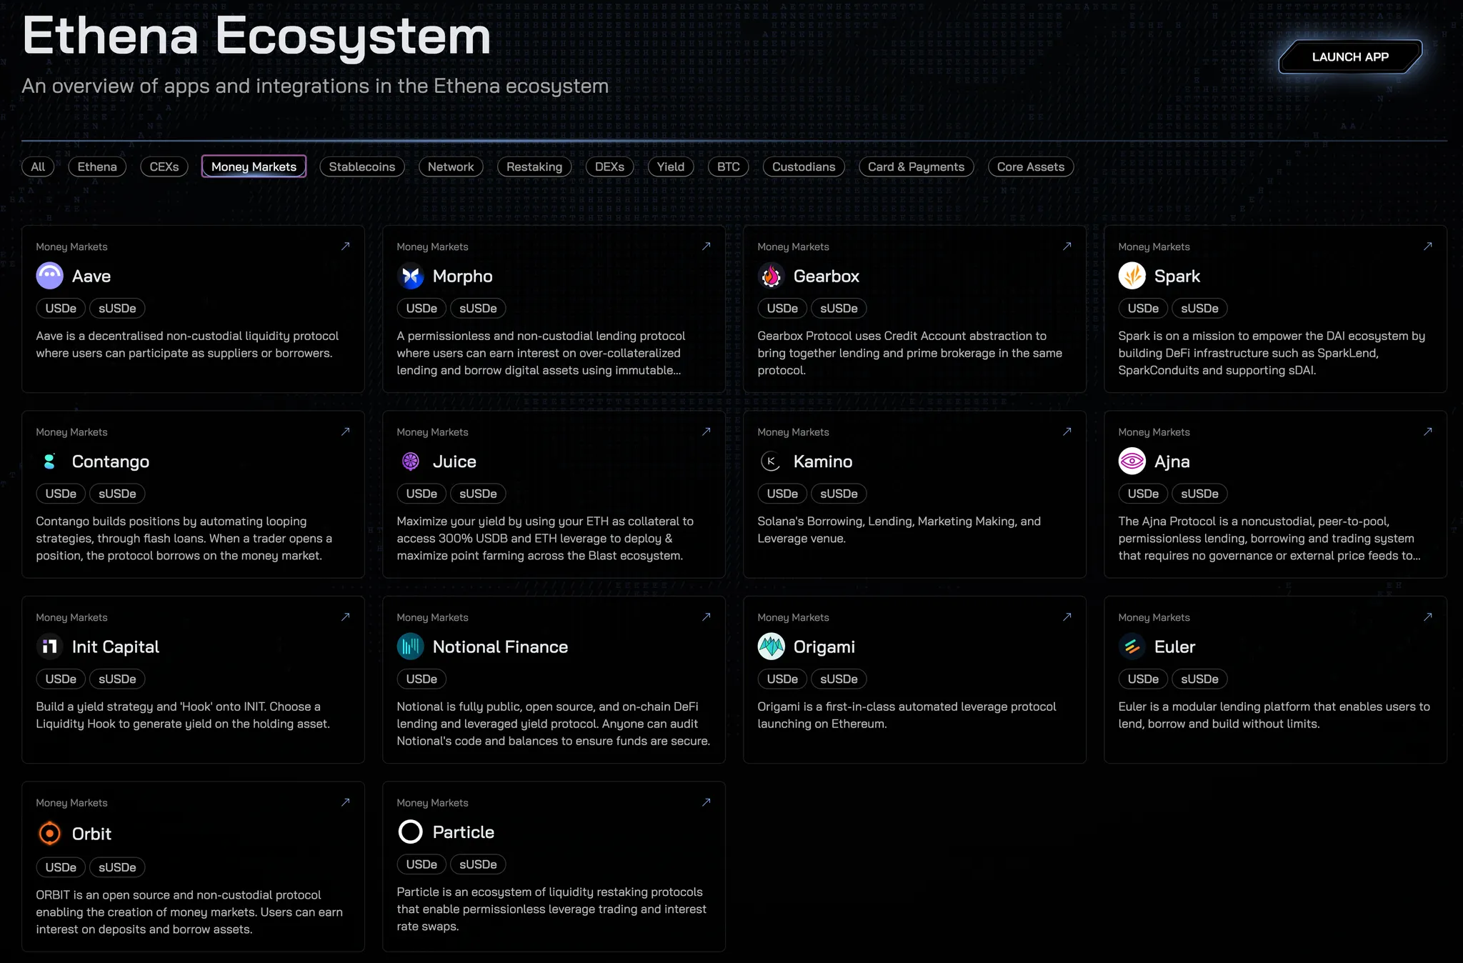Select the All filter tab

click(38, 166)
